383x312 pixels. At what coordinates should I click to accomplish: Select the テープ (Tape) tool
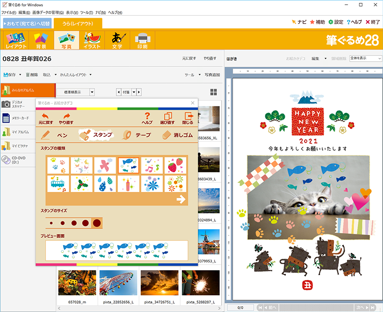coord(135,135)
